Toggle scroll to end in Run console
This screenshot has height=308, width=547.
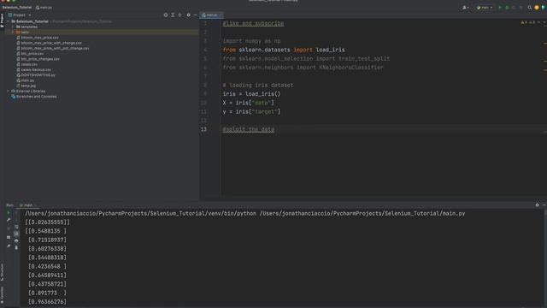click(16, 234)
